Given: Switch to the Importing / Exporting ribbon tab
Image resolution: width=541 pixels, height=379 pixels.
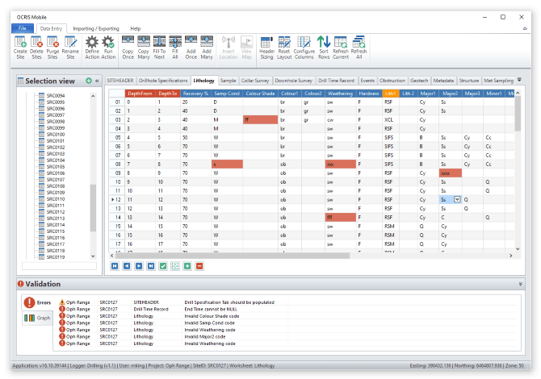Looking at the screenshot, I should [95, 28].
